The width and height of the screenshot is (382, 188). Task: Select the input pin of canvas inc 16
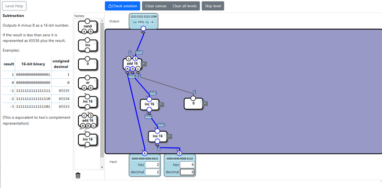[149, 109]
